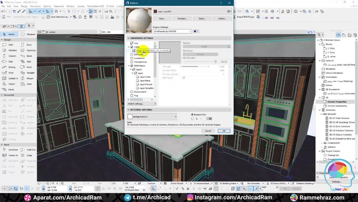Screen dimensions: 358x202
Task: Open the Teamwork menu
Action: point(59,6)
